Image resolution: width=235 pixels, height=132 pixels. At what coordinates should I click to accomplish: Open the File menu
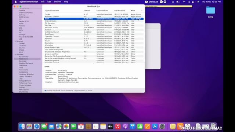click(43, 2)
